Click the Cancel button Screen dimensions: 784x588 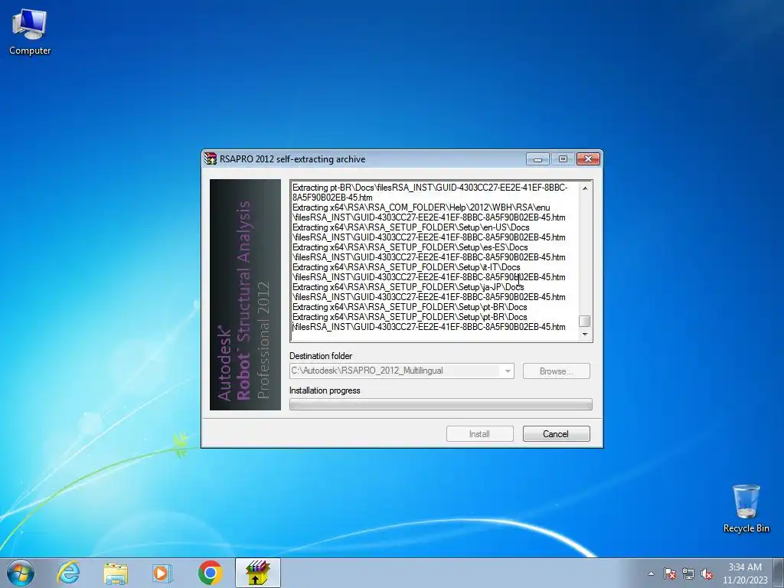pyautogui.click(x=556, y=434)
